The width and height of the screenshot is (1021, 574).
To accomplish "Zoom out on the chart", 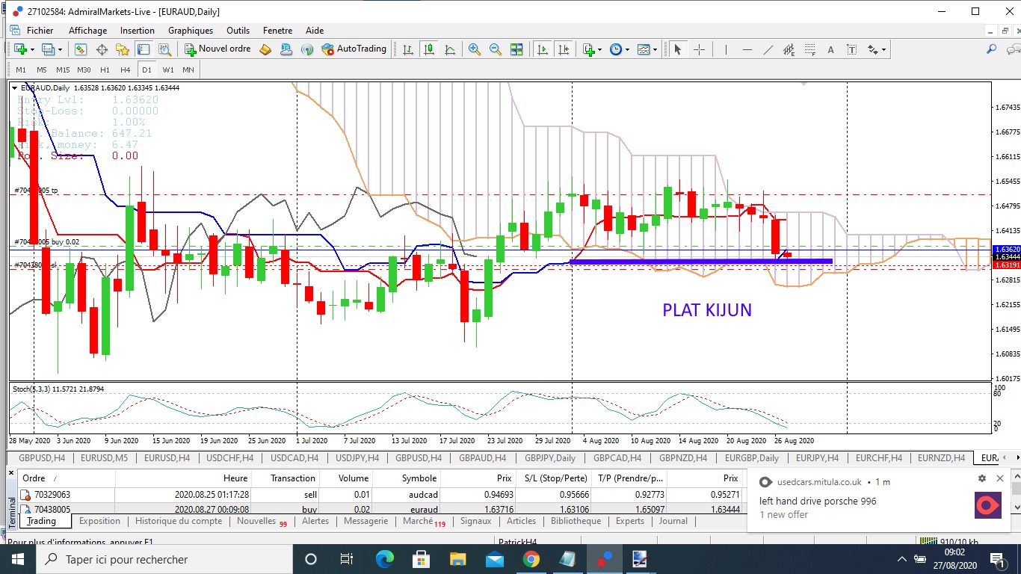I will coord(496,49).
